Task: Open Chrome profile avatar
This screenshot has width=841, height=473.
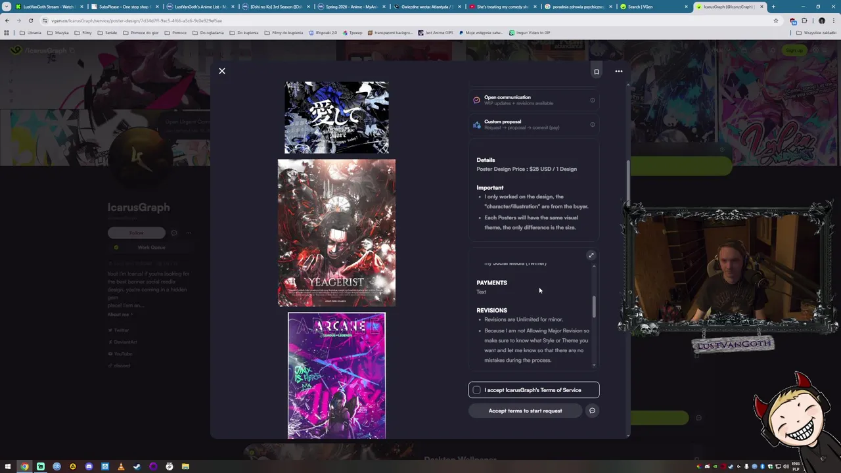Action: click(x=821, y=20)
